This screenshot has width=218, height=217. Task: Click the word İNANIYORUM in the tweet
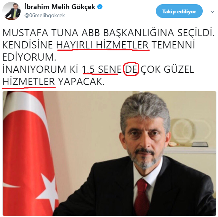click(x=34, y=69)
